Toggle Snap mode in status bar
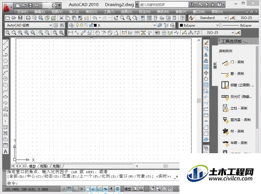This screenshot has width=261, height=194. (63, 189)
